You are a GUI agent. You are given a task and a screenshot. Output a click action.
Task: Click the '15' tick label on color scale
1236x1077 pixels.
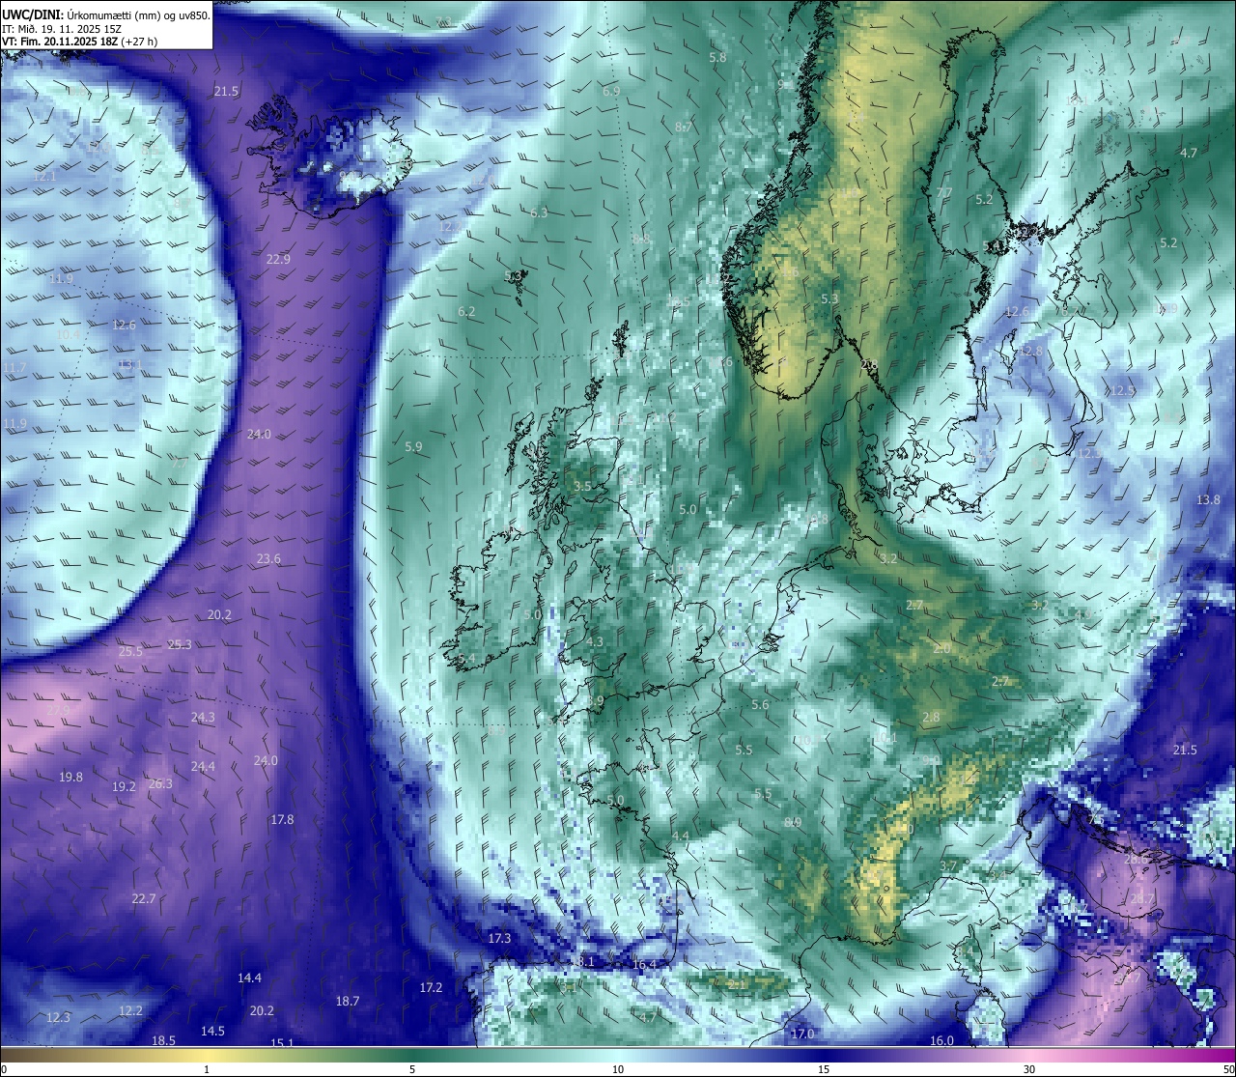click(824, 1069)
